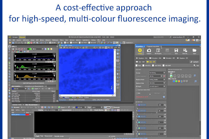
Task: Click the red X icon beside exposure dropdown
Action: tap(164, 76)
